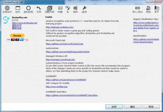Open the 忽略列表 ignore list icon

(x=49, y=9)
